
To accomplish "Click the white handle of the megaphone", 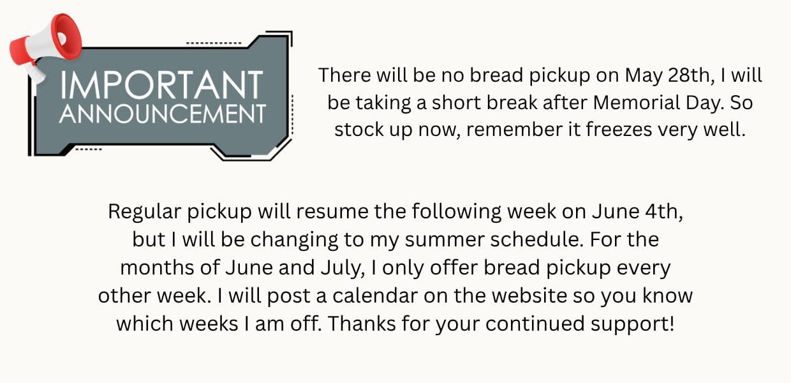I will pyautogui.click(x=37, y=73).
